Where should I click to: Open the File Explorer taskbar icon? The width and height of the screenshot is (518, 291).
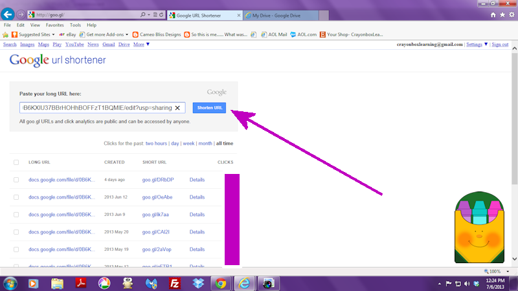(x=57, y=283)
